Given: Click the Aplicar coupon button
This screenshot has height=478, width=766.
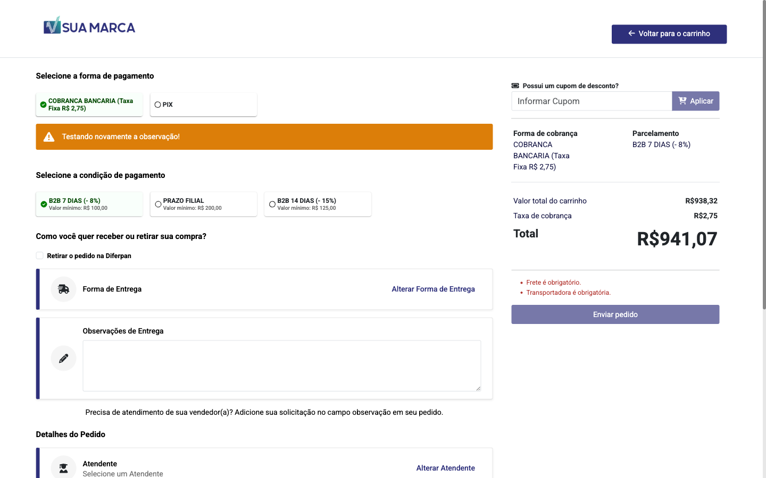Looking at the screenshot, I should coord(695,101).
